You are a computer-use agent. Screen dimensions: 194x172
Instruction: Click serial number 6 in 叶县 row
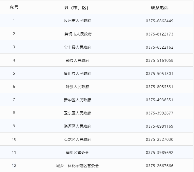point(14,86)
